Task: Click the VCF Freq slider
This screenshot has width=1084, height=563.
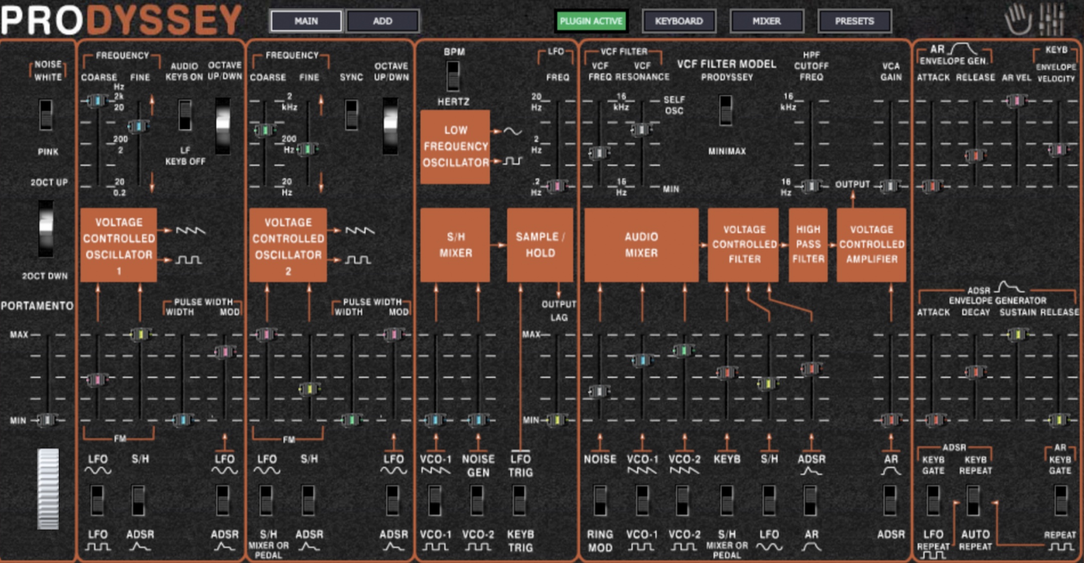Action: click(x=599, y=153)
